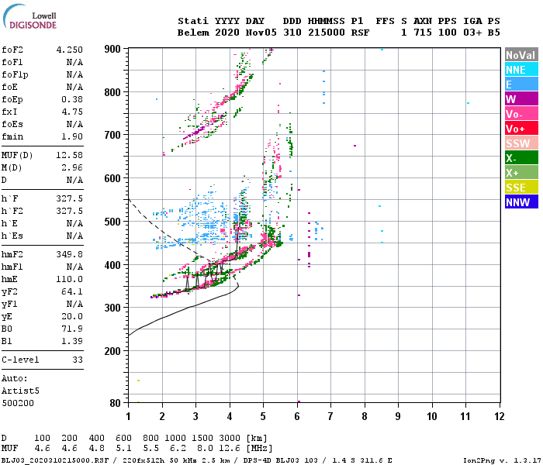
Task: Select the NNW blue legend swatch
Action: (521, 201)
